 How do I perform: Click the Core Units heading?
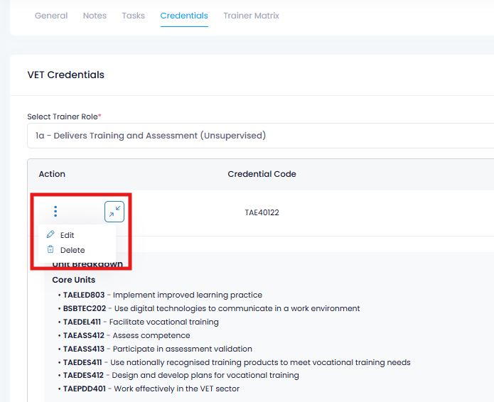(x=74, y=280)
